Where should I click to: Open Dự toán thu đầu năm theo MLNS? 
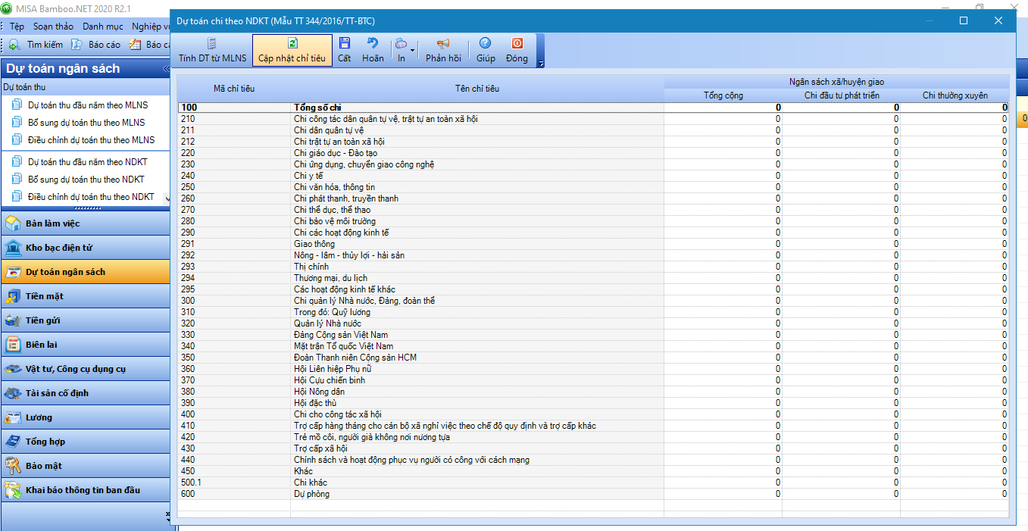[87, 105]
